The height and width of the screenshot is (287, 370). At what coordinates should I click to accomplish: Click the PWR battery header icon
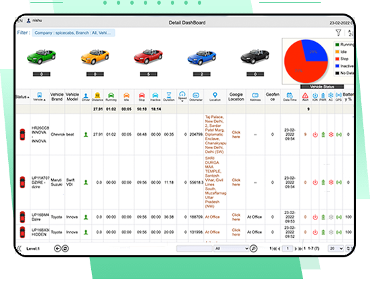point(323,95)
